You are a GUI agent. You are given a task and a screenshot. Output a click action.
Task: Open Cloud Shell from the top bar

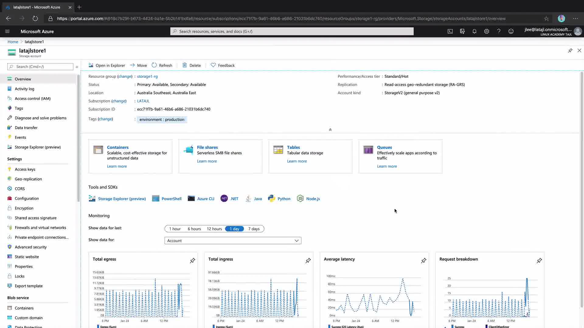click(450, 31)
